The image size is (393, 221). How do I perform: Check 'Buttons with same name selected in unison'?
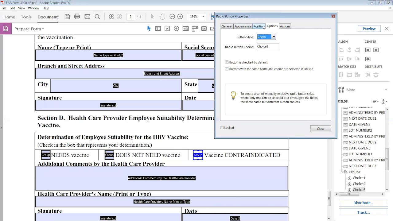coord(227,69)
